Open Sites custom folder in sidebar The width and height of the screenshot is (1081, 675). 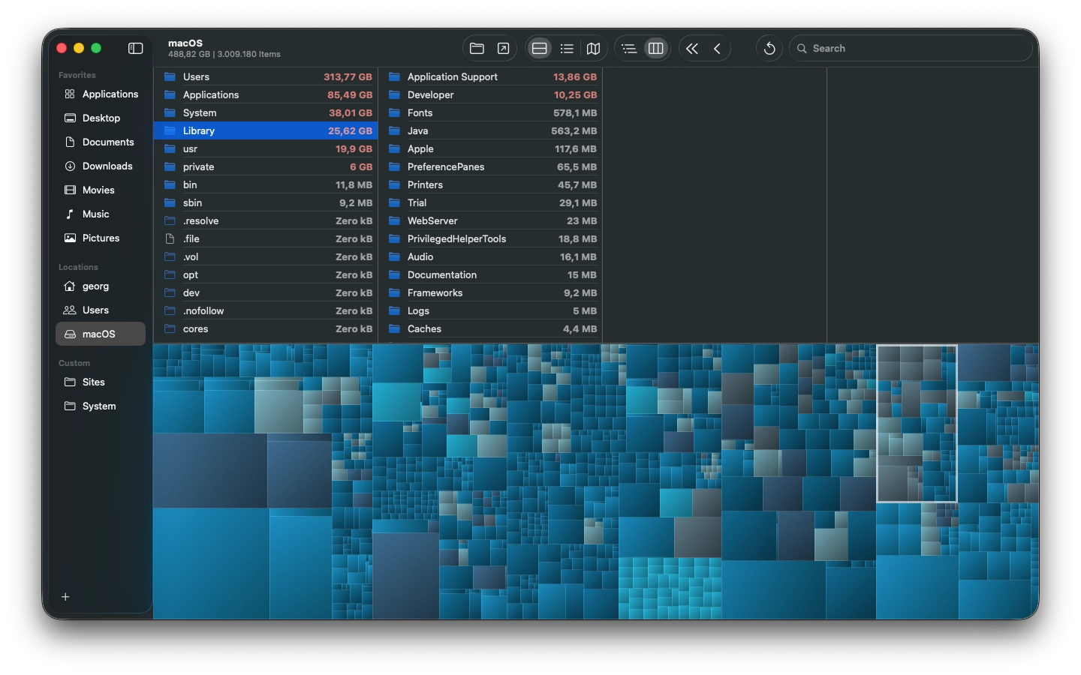click(101, 382)
